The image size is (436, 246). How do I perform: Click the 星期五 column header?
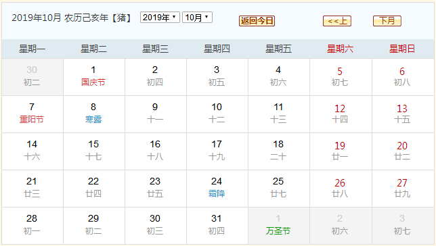[279, 49]
